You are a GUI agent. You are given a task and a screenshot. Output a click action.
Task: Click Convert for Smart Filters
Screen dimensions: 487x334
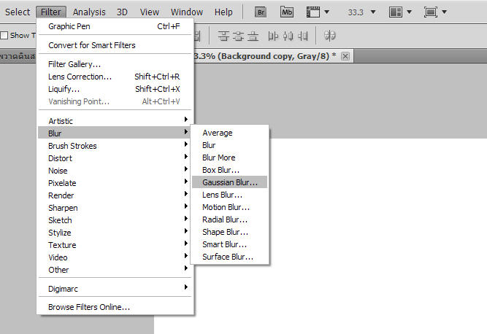click(91, 45)
